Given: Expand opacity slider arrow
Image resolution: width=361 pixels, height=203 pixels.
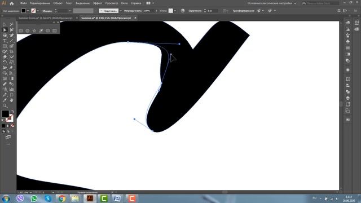Looking at the screenshot, I should 157,11.
